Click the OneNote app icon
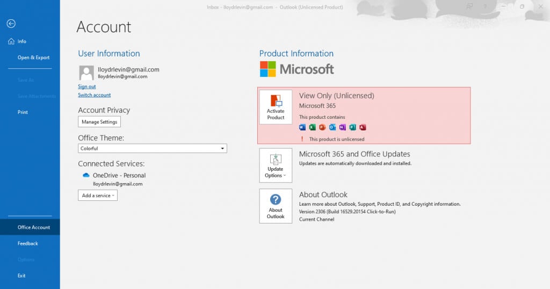550x289 pixels. (342, 127)
